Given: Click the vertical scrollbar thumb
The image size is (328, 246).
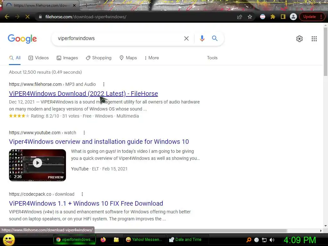Looking at the screenshot, I should (x=325, y=52).
